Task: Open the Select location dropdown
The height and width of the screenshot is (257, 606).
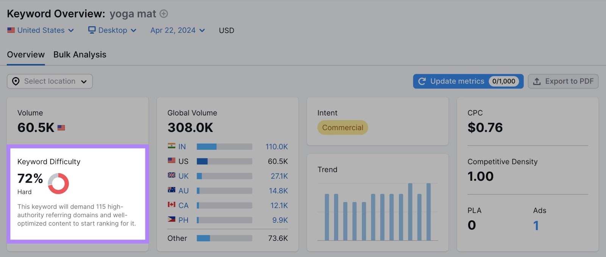Action: [x=50, y=81]
